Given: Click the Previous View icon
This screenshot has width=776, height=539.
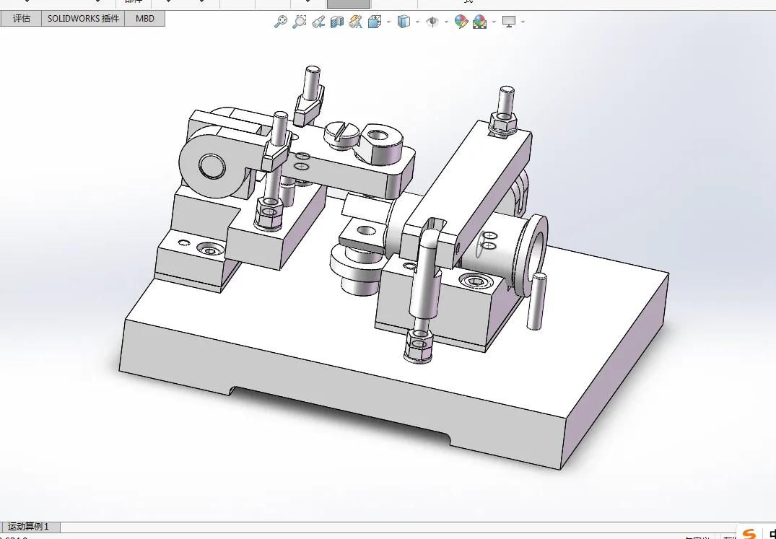Looking at the screenshot, I should (x=318, y=21).
